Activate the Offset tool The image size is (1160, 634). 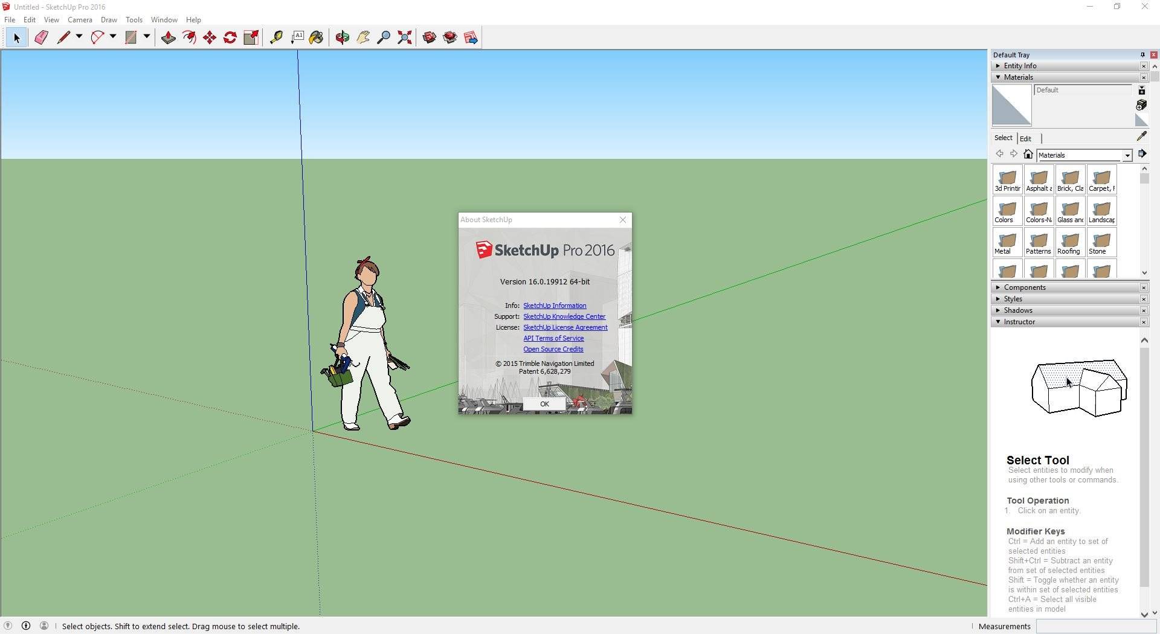coord(189,37)
